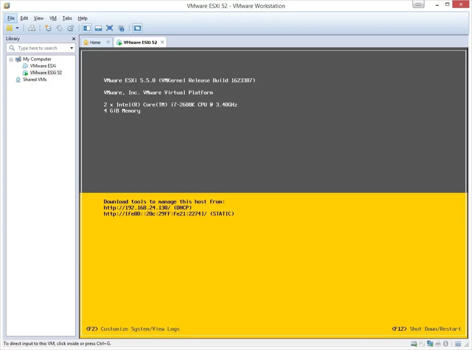Close the VMware ESXi 52 tab
Viewport: 472px width, 350px height.
pyautogui.click(x=162, y=42)
